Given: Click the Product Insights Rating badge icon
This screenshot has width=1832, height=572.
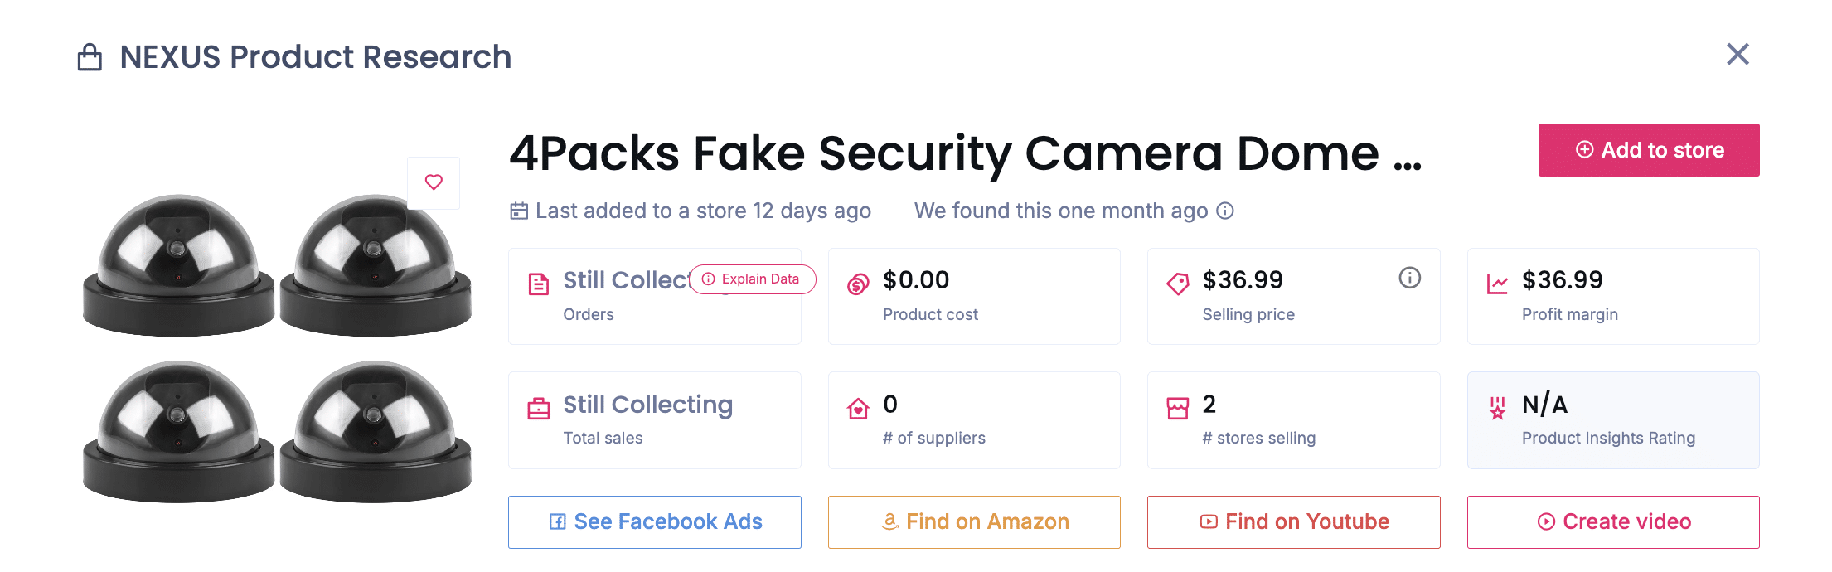Looking at the screenshot, I should tap(1497, 407).
